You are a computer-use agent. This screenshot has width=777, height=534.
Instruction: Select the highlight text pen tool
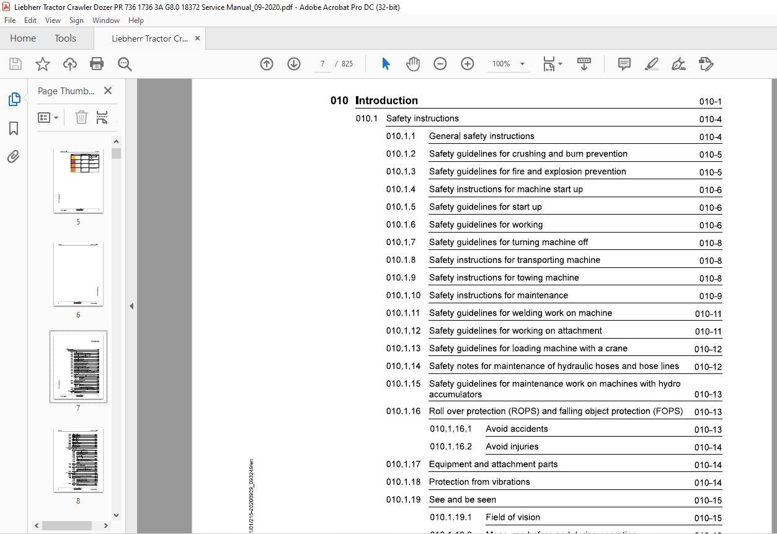[x=652, y=64]
